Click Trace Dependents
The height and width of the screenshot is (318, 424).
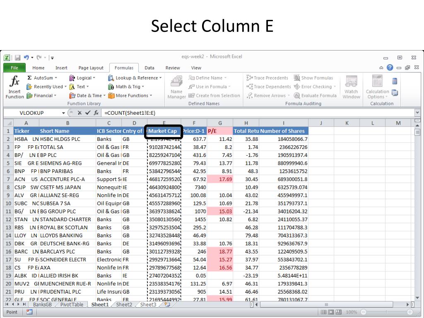pyautogui.click(x=268, y=87)
